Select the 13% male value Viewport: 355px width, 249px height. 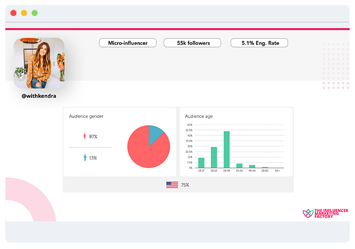tap(93, 158)
